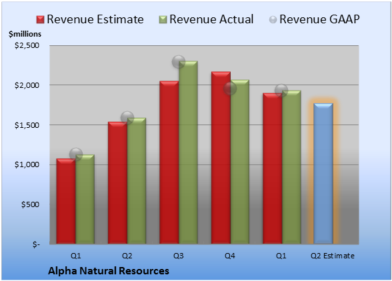Click the GAAP marker on Q4 bars

coord(230,89)
